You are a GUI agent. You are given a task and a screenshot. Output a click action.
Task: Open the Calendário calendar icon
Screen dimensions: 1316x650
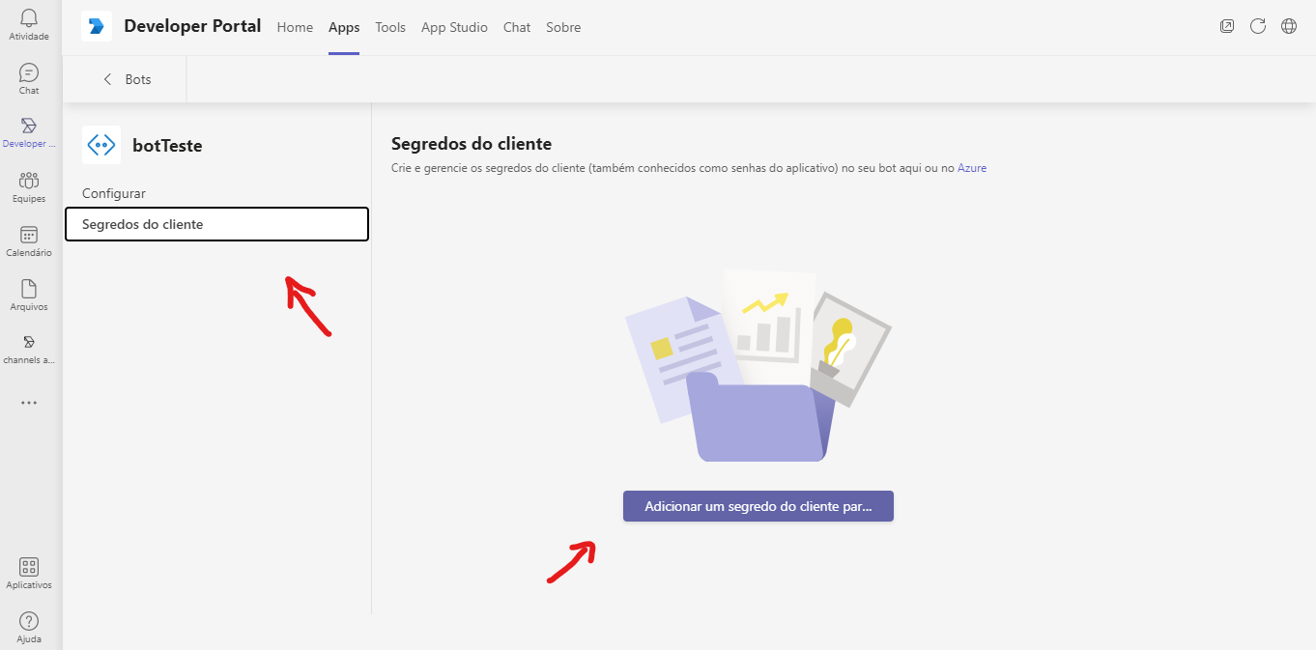[x=29, y=236]
